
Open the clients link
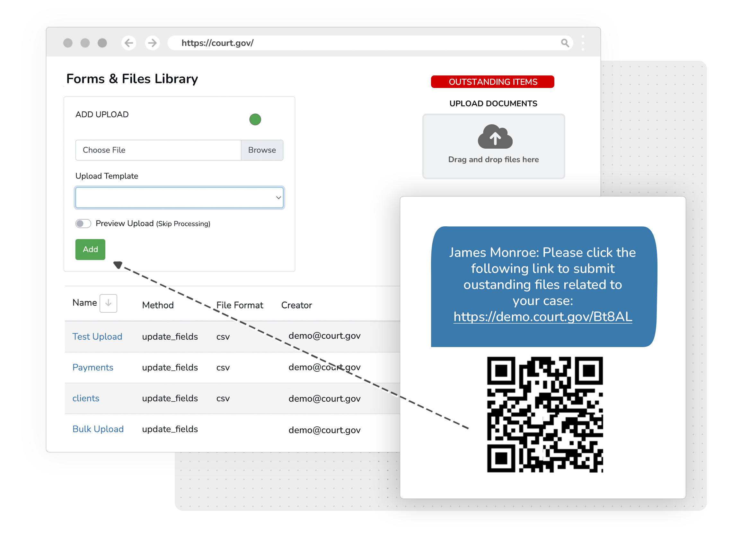(x=86, y=398)
